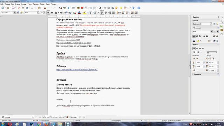Click the Каталог heading in the document
This screenshot has width=224, height=126.
(x=61, y=80)
